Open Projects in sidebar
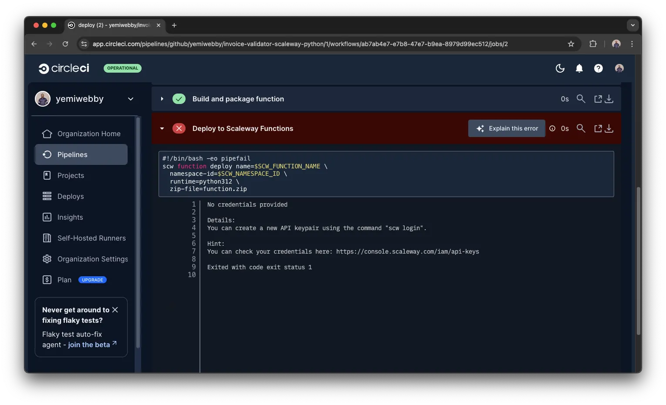 (81, 175)
